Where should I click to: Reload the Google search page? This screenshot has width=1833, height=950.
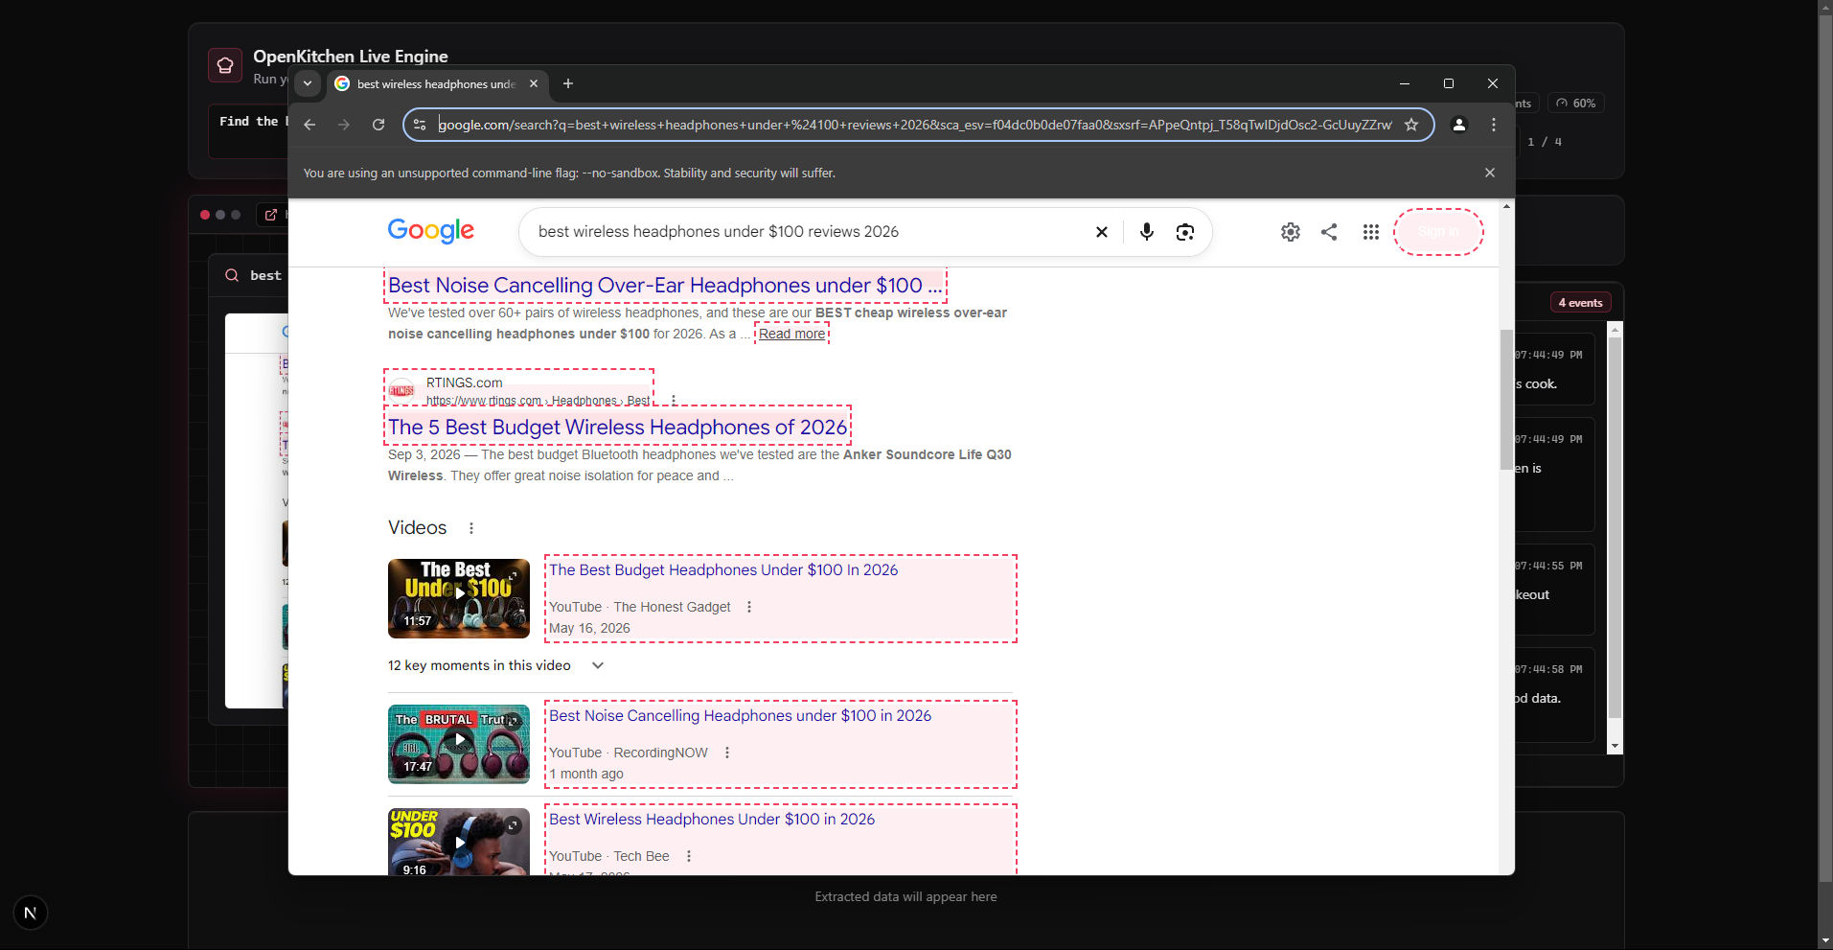378,125
